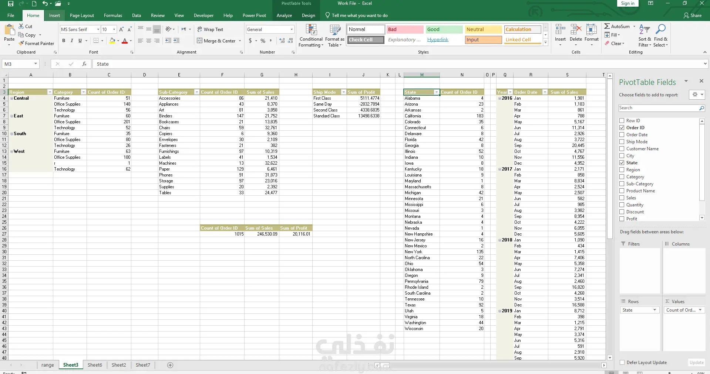
Task: Open Conditional Formatting menu
Action: 311,35
